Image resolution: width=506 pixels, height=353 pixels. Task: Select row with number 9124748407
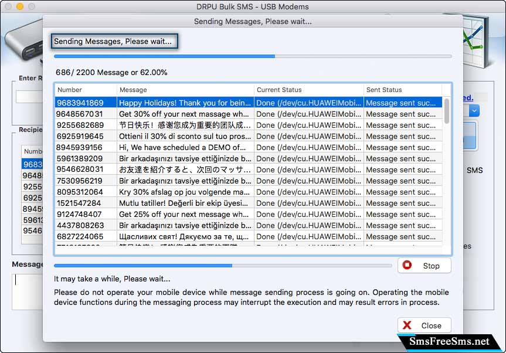point(248,214)
